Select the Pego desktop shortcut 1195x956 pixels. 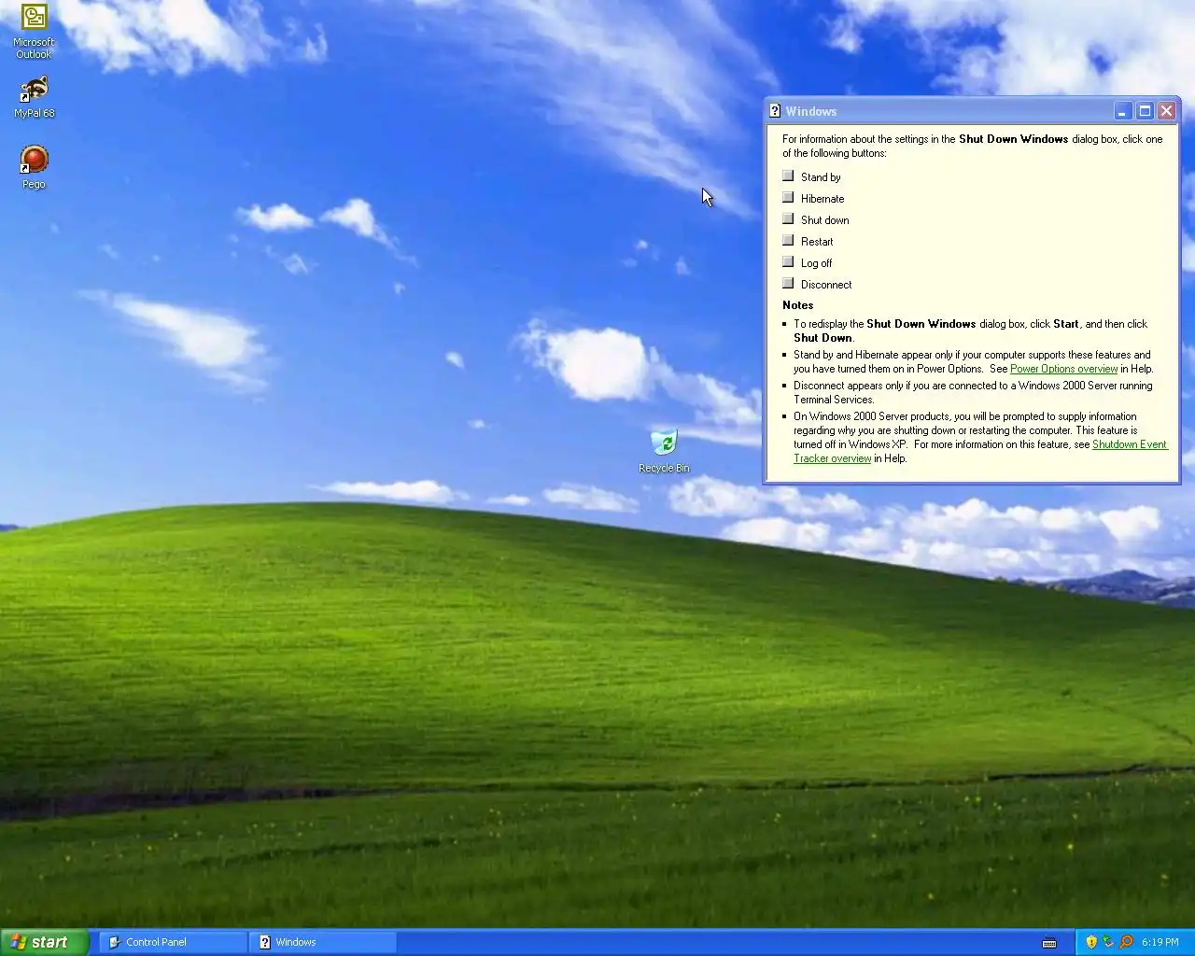point(34,167)
